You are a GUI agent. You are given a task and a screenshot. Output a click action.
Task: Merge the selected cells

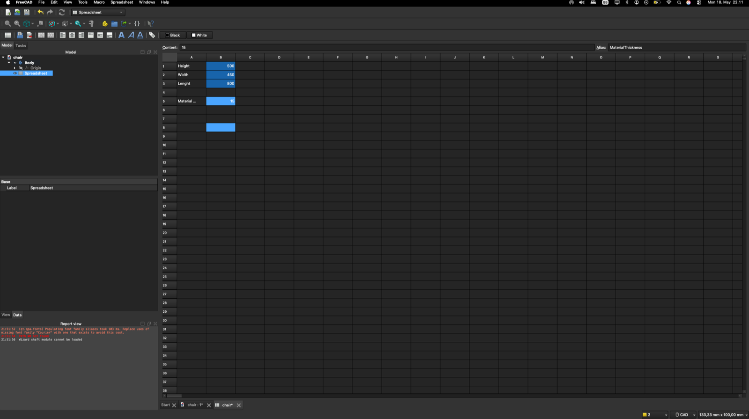pyautogui.click(x=41, y=35)
